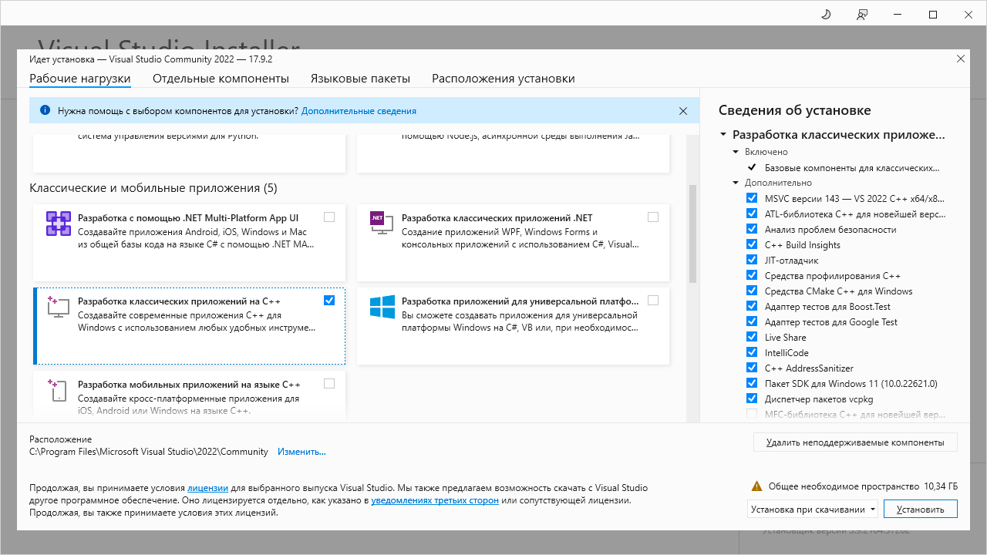The image size is (987, 555).
Task: Switch to the Рабочие нагрузки tab
Action: coord(80,79)
